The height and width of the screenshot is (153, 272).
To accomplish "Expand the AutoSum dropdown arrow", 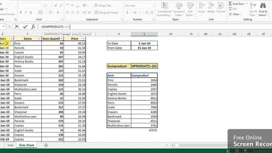I will (247, 4).
